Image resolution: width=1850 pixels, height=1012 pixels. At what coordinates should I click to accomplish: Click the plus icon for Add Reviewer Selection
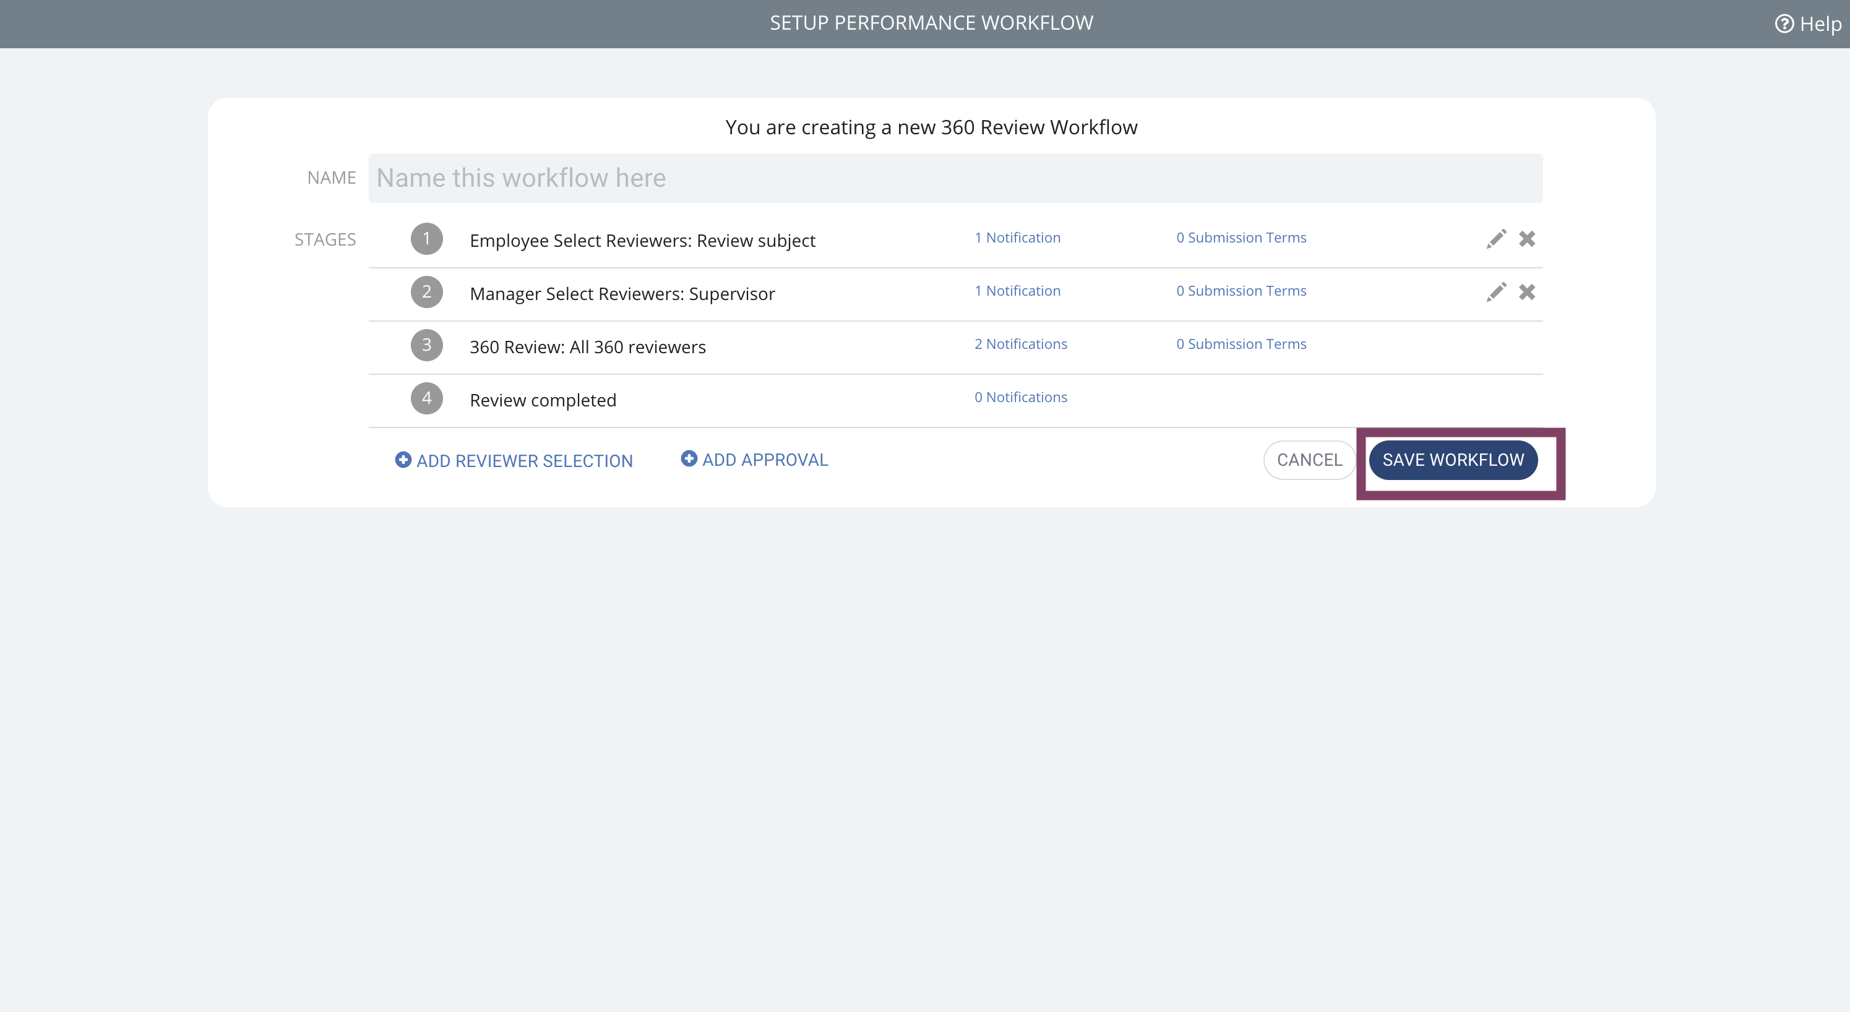pyautogui.click(x=403, y=460)
